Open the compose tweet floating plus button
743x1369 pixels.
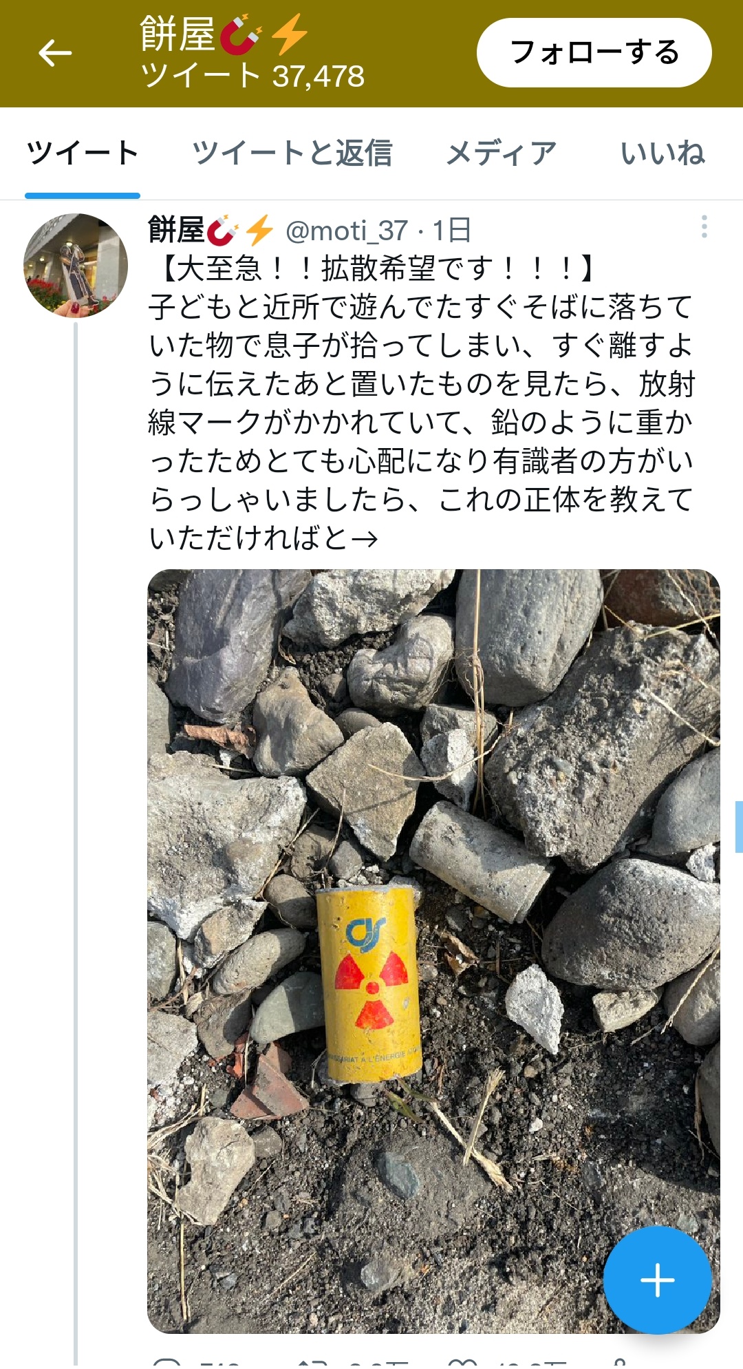coord(657,1280)
